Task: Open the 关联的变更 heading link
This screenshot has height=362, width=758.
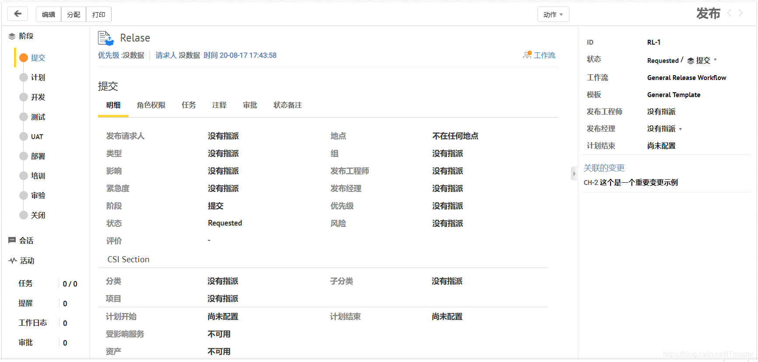Action: [x=604, y=168]
